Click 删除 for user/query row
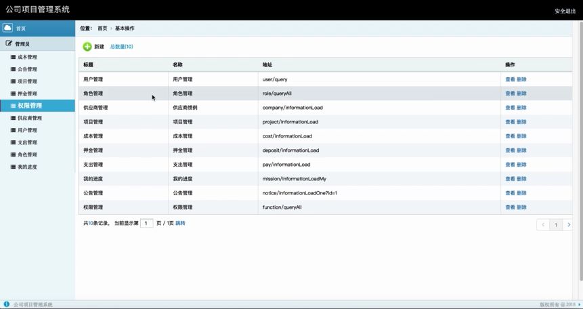583x309 pixels. [x=521, y=79]
